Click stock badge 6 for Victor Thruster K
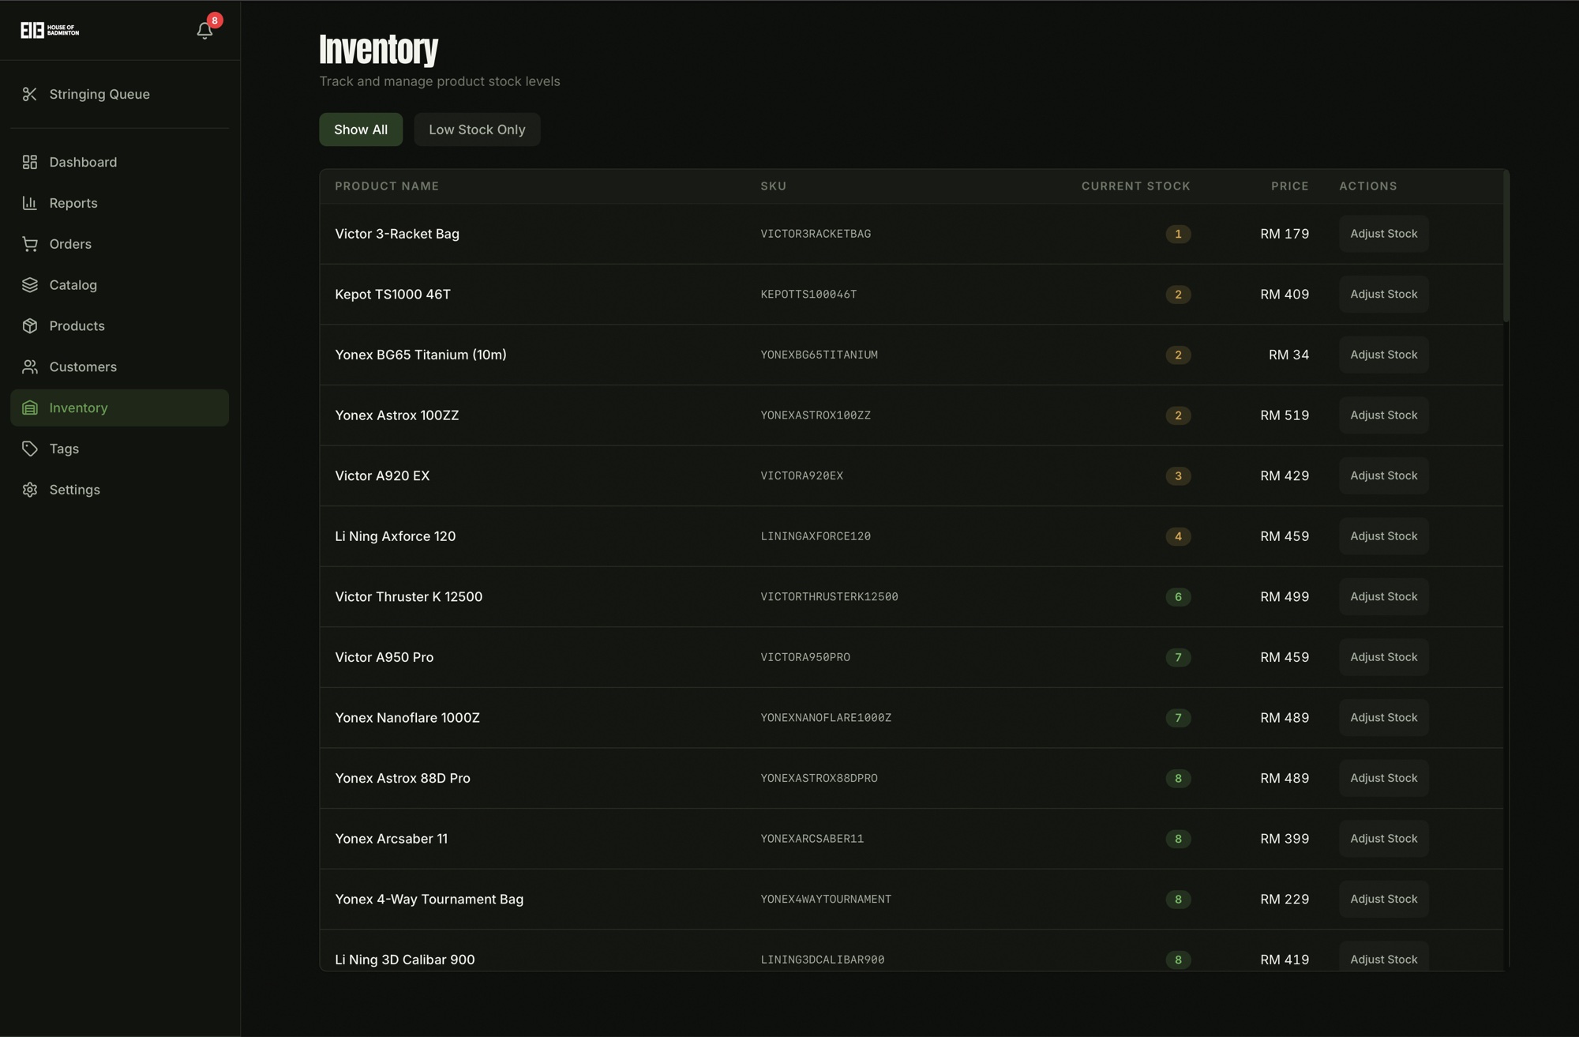Viewport: 1579px width, 1037px height. click(1178, 596)
